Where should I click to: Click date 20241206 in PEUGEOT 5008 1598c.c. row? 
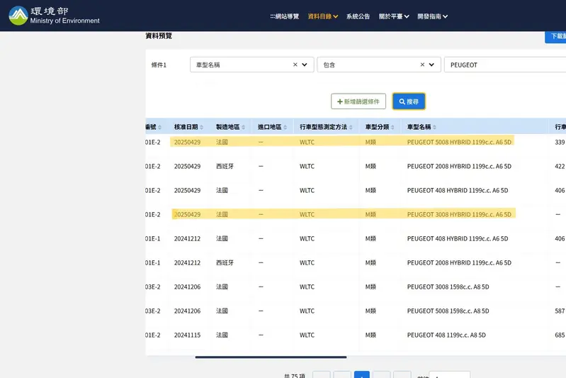[x=187, y=311]
